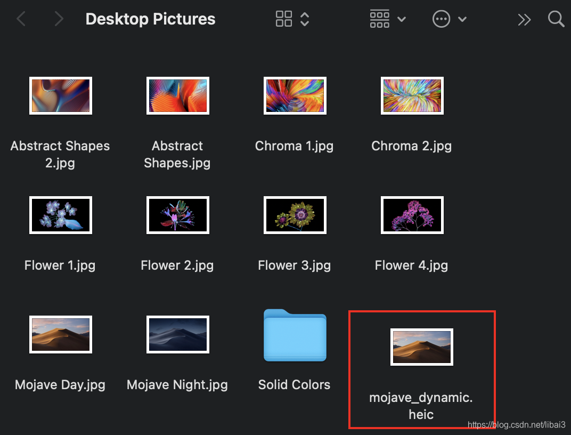Expand the action menu dropdown chevron
Image resolution: width=571 pixels, height=435 pixels.
462,19
